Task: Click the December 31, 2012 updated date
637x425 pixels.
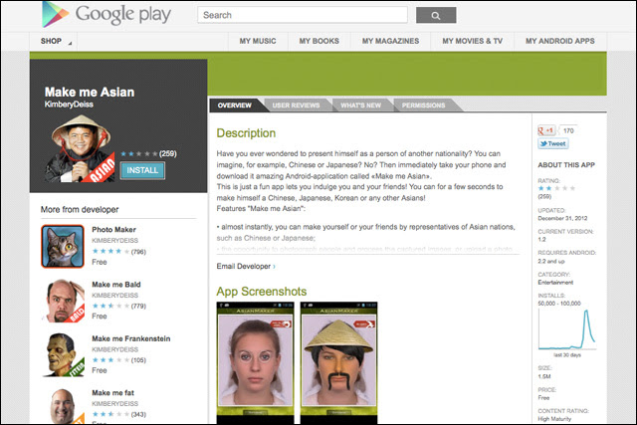Action: point(562,218)
